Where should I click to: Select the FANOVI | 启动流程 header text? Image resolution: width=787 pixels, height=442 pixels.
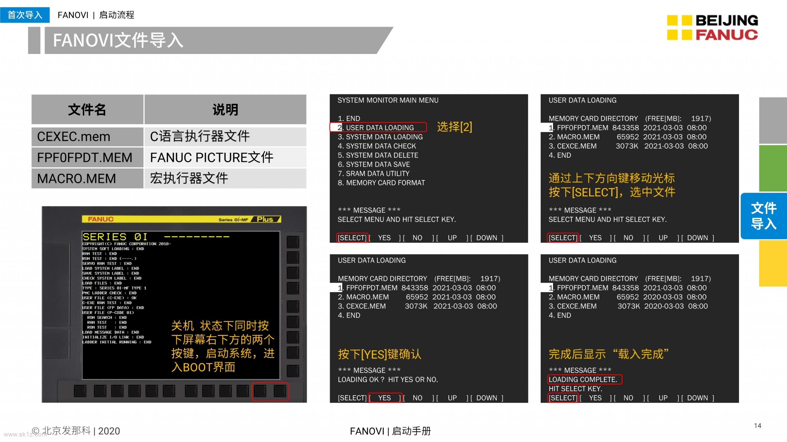click(96, 15)
